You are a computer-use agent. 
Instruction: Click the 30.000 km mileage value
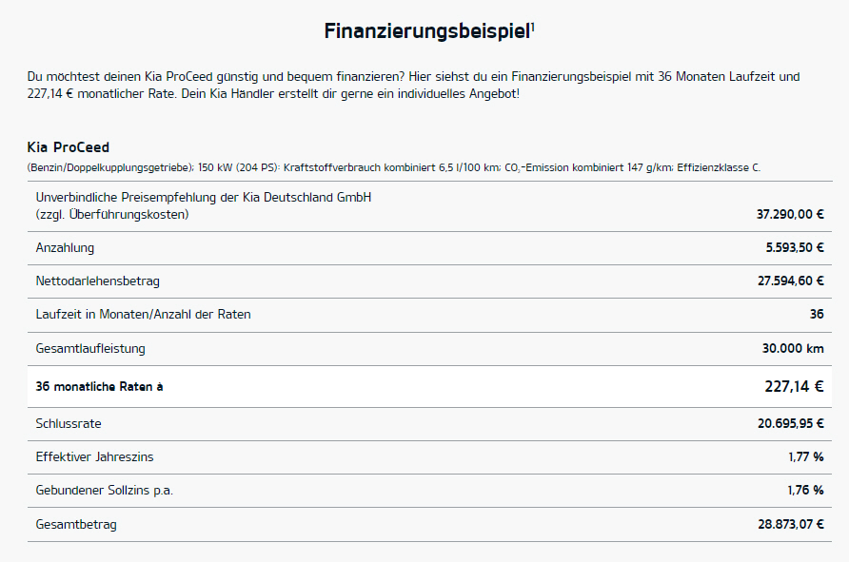(x=793, y=348)
